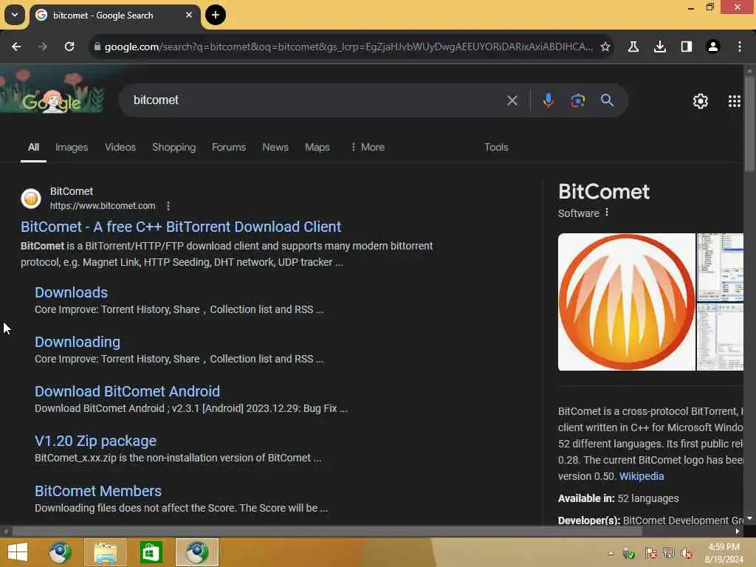Open the Wikipedia link
This screenshot has width=756, height=567.
click(x=642, y=476)
